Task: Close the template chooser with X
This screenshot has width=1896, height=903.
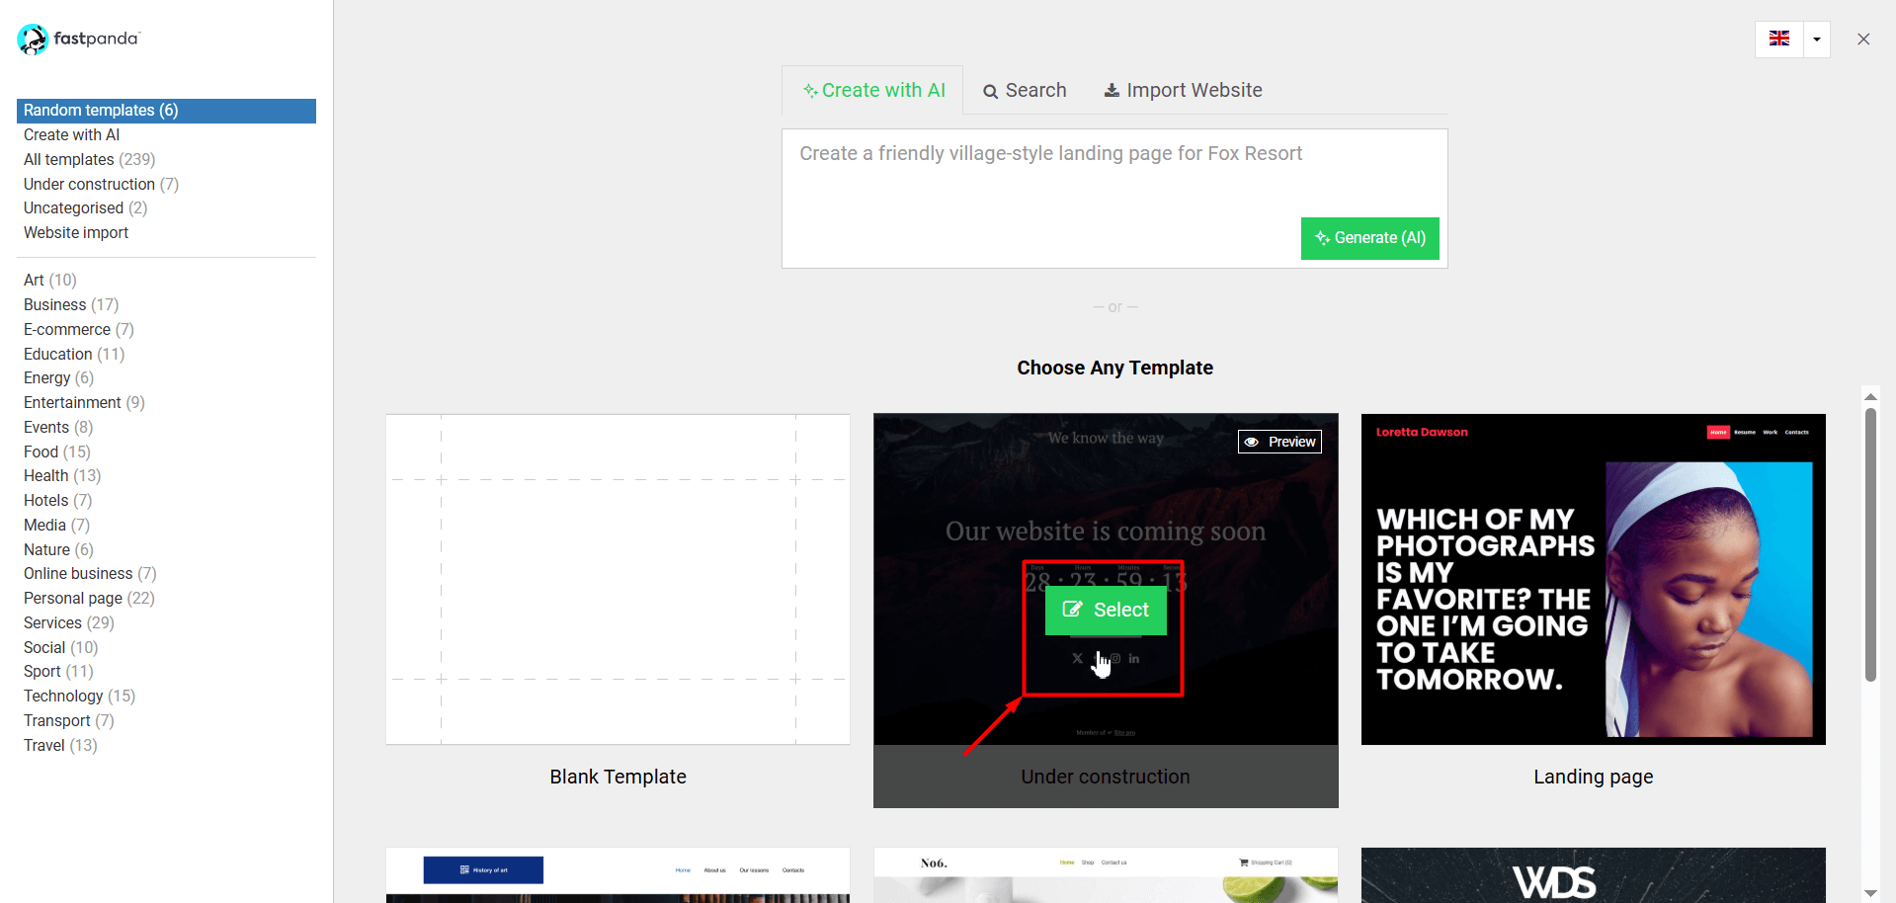Action: 1862,40
